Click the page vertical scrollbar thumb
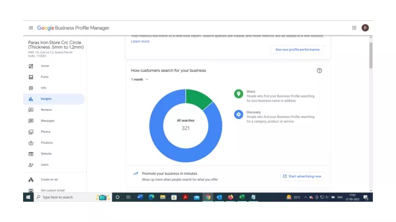 [x=371, y=55]
